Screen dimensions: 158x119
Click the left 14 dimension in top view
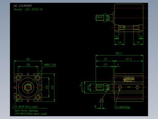click(119, 42)
